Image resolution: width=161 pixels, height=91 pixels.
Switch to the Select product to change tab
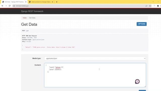tap(41, 2)
